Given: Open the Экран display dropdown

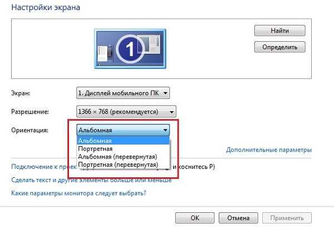Looking at the screenshot, I should (x=123, y=93).
